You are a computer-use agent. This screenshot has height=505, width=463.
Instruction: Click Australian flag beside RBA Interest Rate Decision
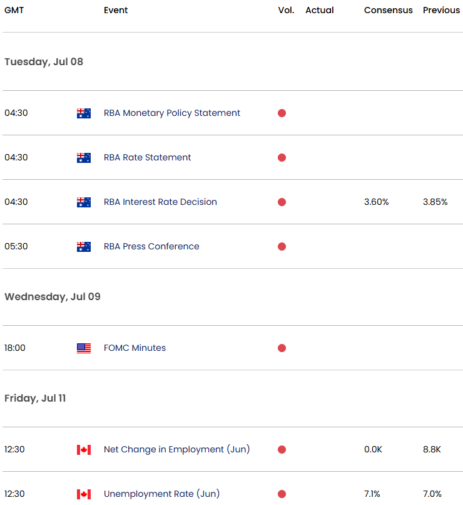tap(83, 202)
